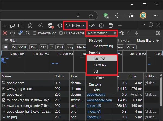Choose Add... under Custom profiles
163x121 pixels.
tap(102, 90)
